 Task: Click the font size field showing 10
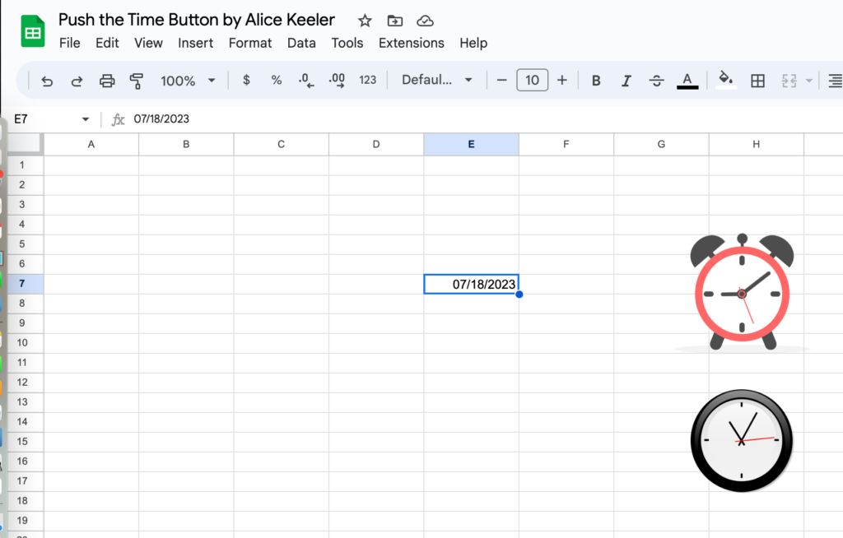(x=533, y=80)
